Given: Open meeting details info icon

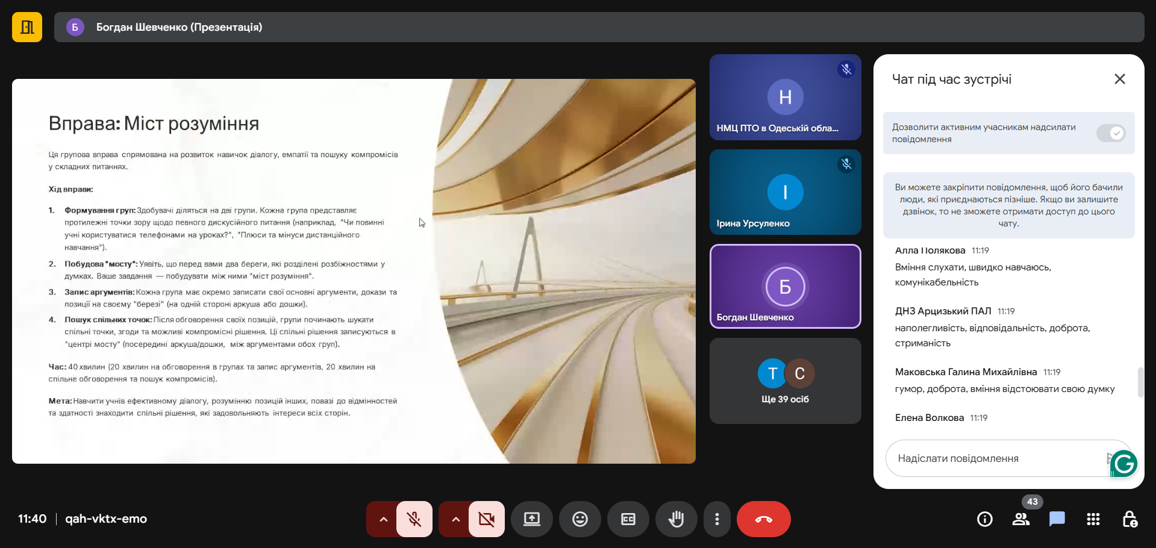Looking at the screenshot, I should click(984, 519).
